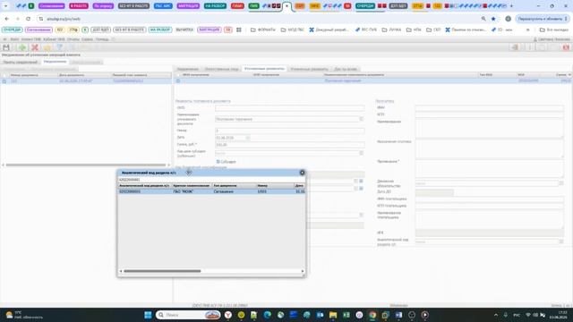Open Денежное обязательство dropdown
Image resolution: width=573 pixels, height=322 pixels.
click(561, 183)
